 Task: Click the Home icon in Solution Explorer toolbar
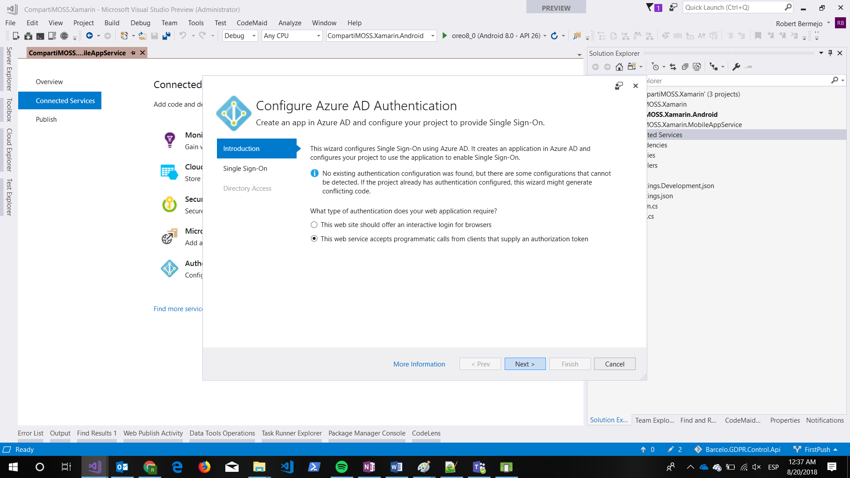(x=619, y=66)
